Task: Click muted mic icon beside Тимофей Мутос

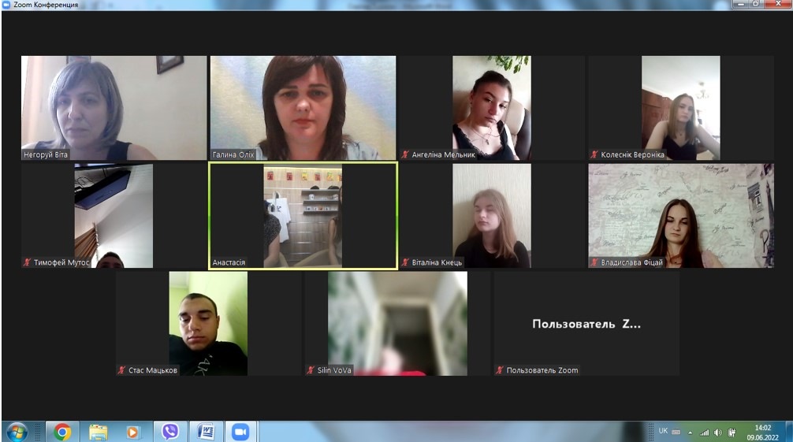Action: (x=28, y=262)
